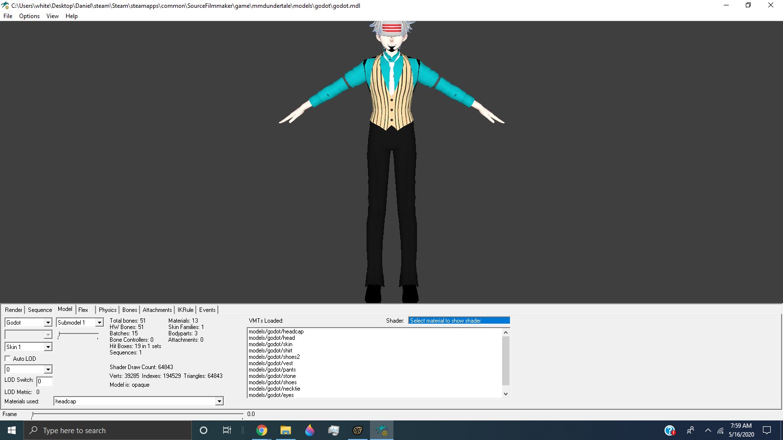The width and height of the screenshot is (783, 440).
Task: Open the colorful droplet app on taskbar
Action: [x=310, y=430]
